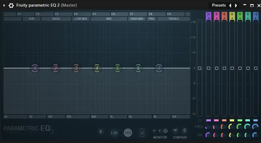Select band node 7 on the EQ curve
This screenshot has height=143, width=261.
pos(159,68)
